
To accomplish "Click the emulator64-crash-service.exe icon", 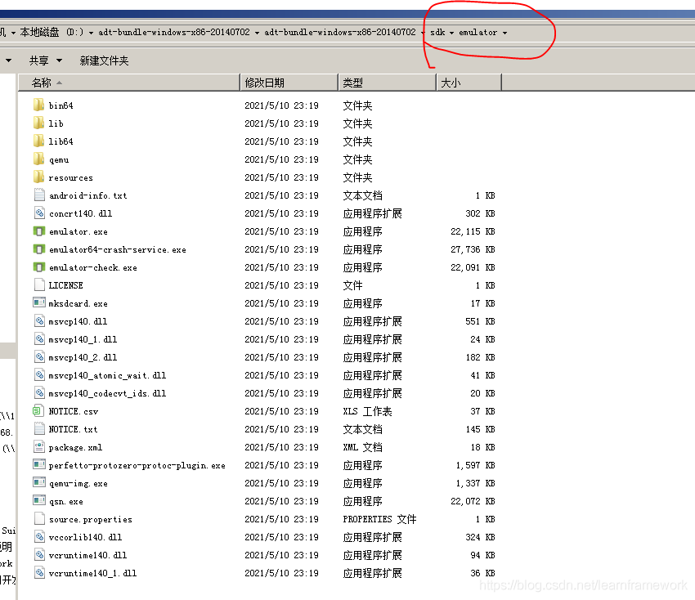I will (x=39, y=249).
